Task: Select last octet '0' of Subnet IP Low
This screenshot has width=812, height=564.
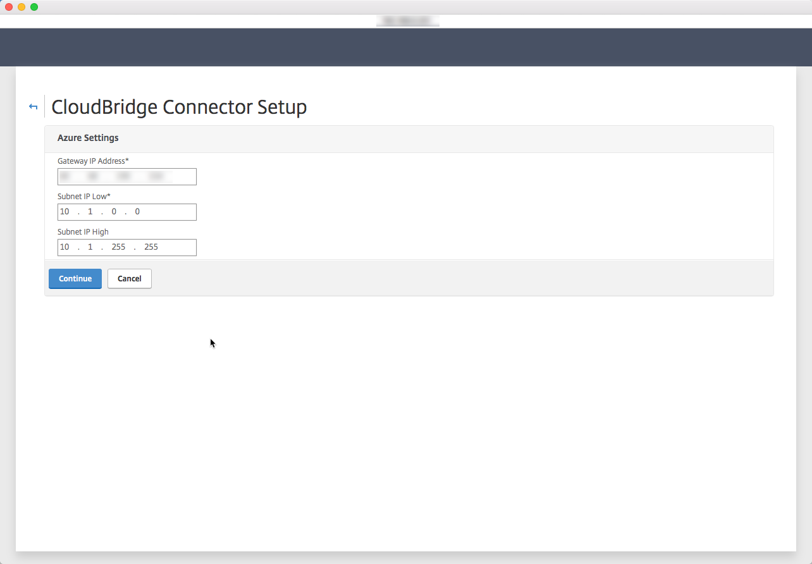Action: 137,212
